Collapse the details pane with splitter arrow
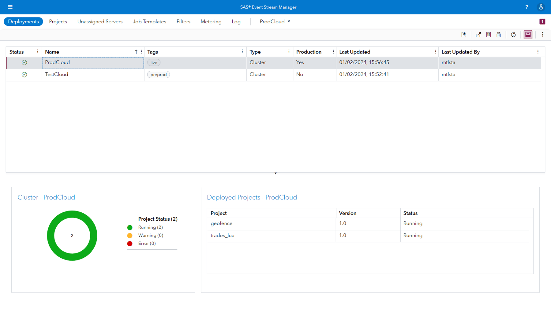 (275, 173)
